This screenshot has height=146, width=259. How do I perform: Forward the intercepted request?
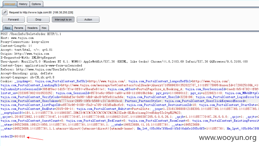(x=13, y=19)
